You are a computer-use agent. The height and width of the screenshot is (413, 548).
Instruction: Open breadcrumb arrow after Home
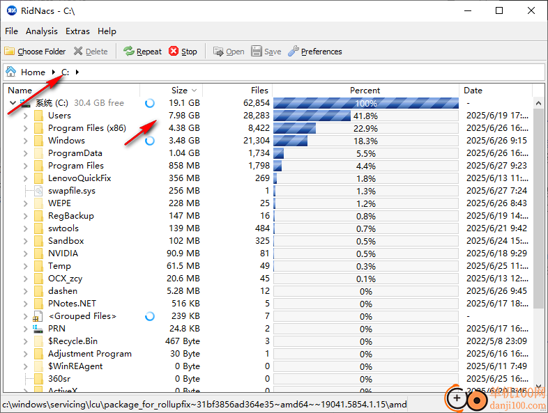click(x=54, y=72)
